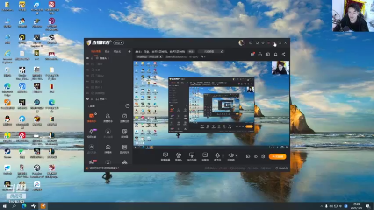Open the gift box icon with red badge
The width and height of the screenshot is (374, 210).
[252, 54]
